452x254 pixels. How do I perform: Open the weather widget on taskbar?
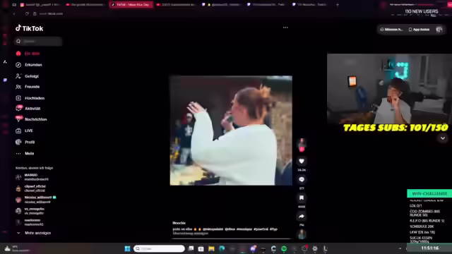click(x=17, y=248)
